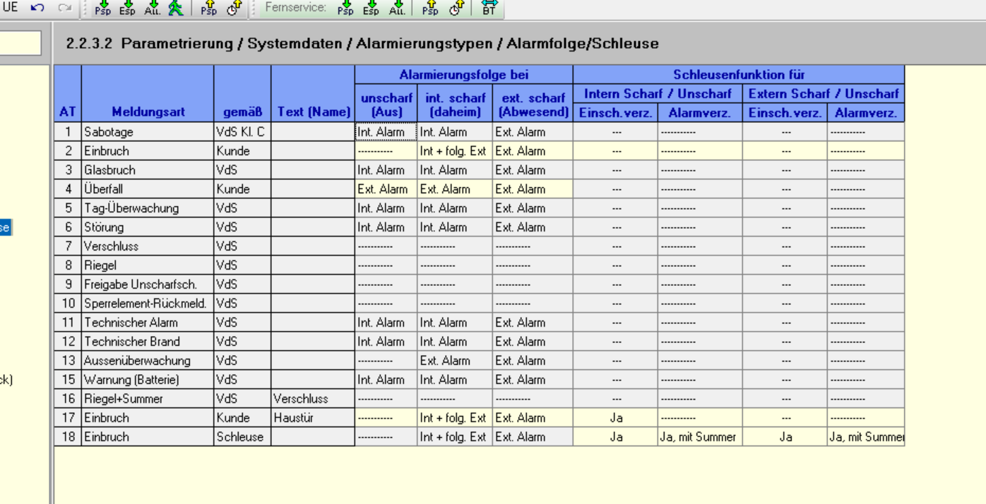Select the Sabotage unscharf Int. Alarm cell
Screen dimensions: 986x504
tap(386, 132)
